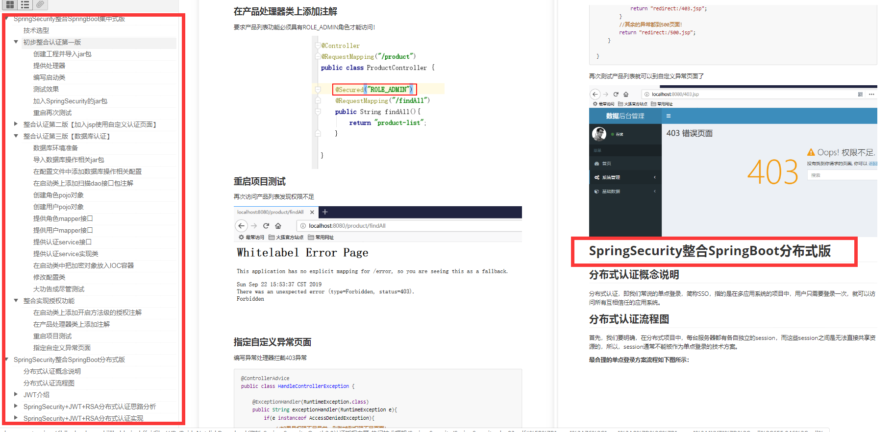893x432 pixels.
Task: Collapse the 整合实现授权功能 outline node
Action: pos(16,301)
